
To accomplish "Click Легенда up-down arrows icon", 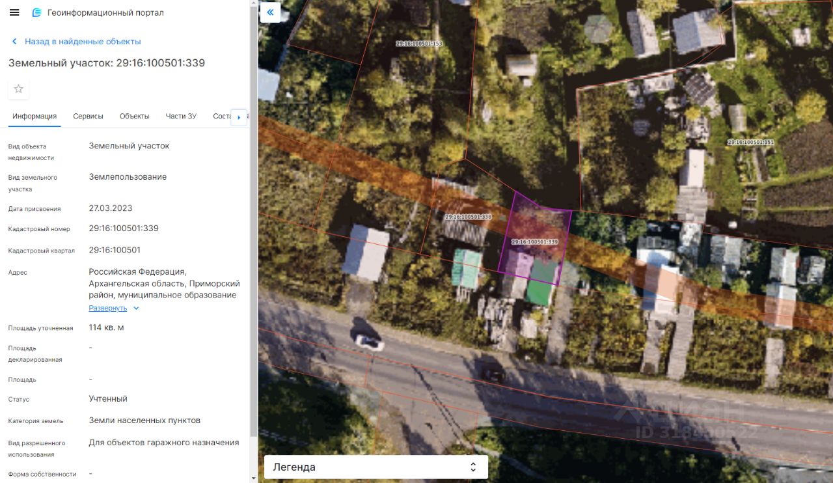I will coord(473,467).
